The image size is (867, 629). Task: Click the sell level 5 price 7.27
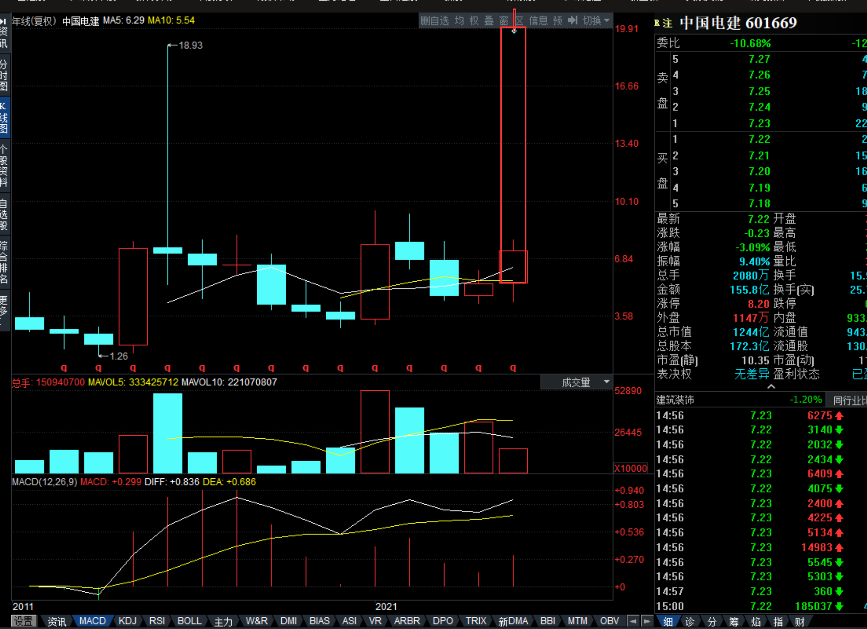click(759, 59)
